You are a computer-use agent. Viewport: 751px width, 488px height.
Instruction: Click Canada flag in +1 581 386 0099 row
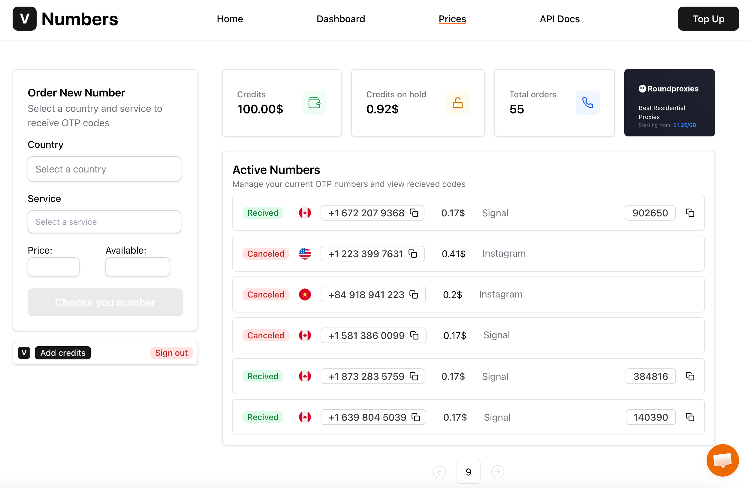point(305,335)
